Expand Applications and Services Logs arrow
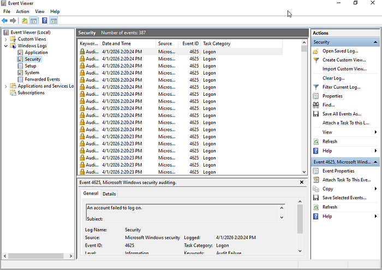This screenshot has height=270, width=382. (x=6, y=86)
